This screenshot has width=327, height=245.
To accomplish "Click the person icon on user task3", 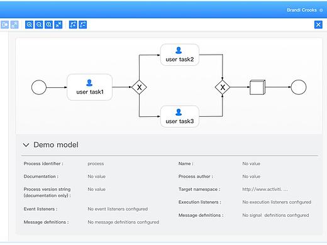I will point(179,112).
